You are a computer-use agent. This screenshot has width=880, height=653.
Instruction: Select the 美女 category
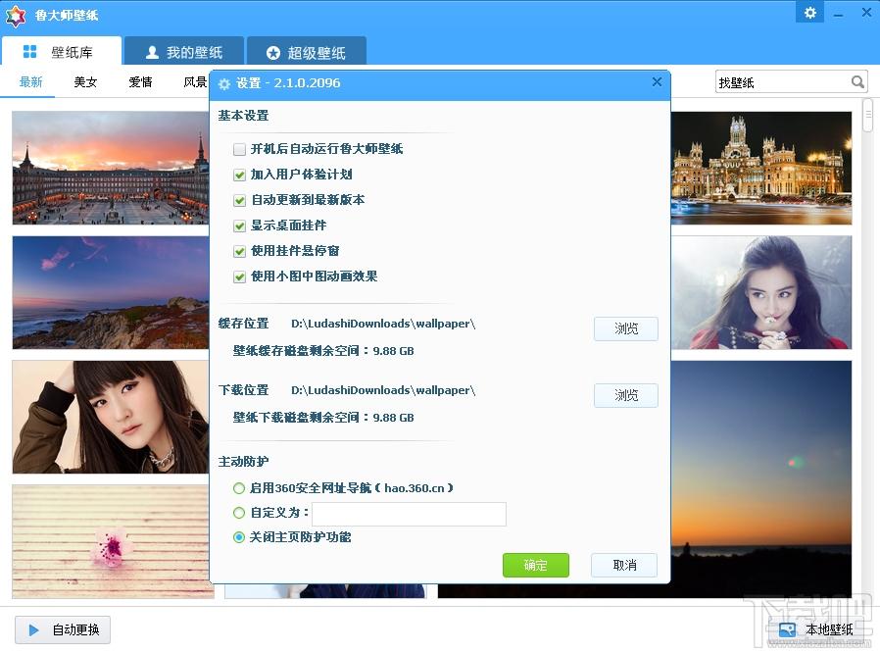(85, 82)
